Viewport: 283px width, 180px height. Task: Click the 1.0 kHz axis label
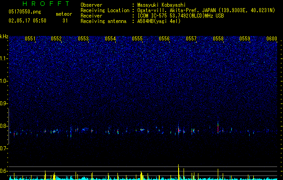(4, 81)
